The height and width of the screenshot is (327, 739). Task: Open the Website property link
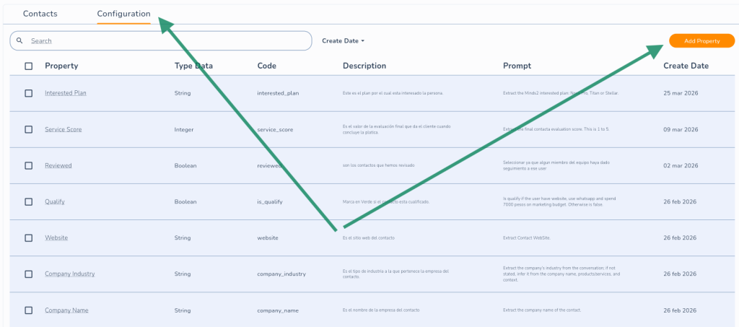pyautogui.click(x=57, y=237)
